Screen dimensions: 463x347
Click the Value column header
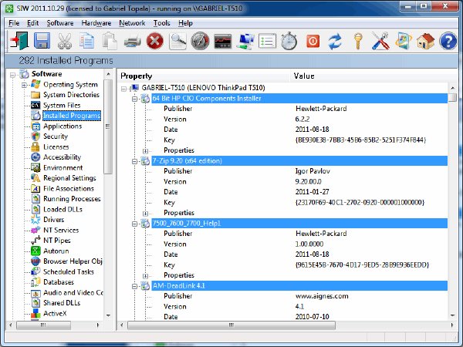click(373, 76)
